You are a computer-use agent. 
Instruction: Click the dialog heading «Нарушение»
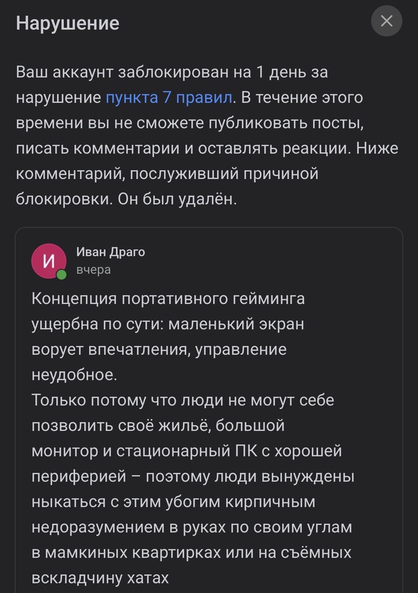[69, 24]
